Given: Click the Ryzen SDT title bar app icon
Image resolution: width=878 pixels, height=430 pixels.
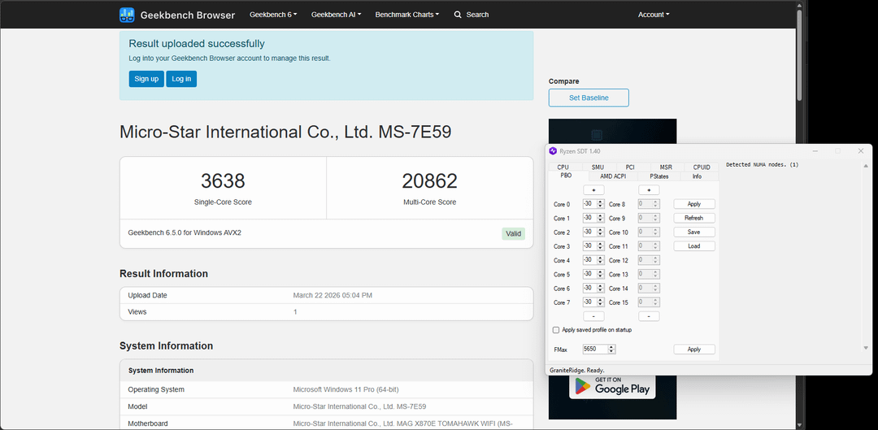Looking at the screenshot, I should click(x=553, y=151).
